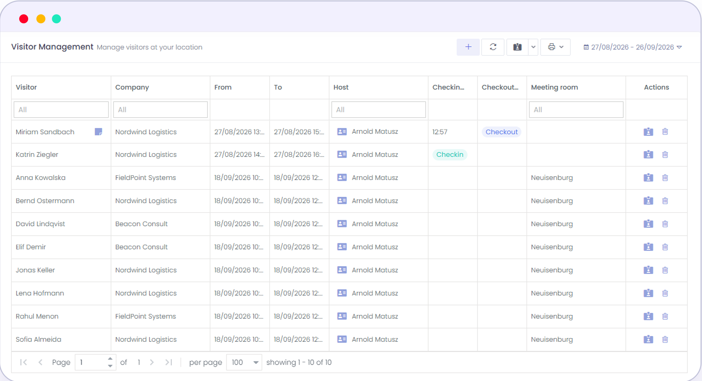The height and width of the screenshot is (381, 702).
Task: Decrease page number with stepper down arrow
Action: point(110,365)
